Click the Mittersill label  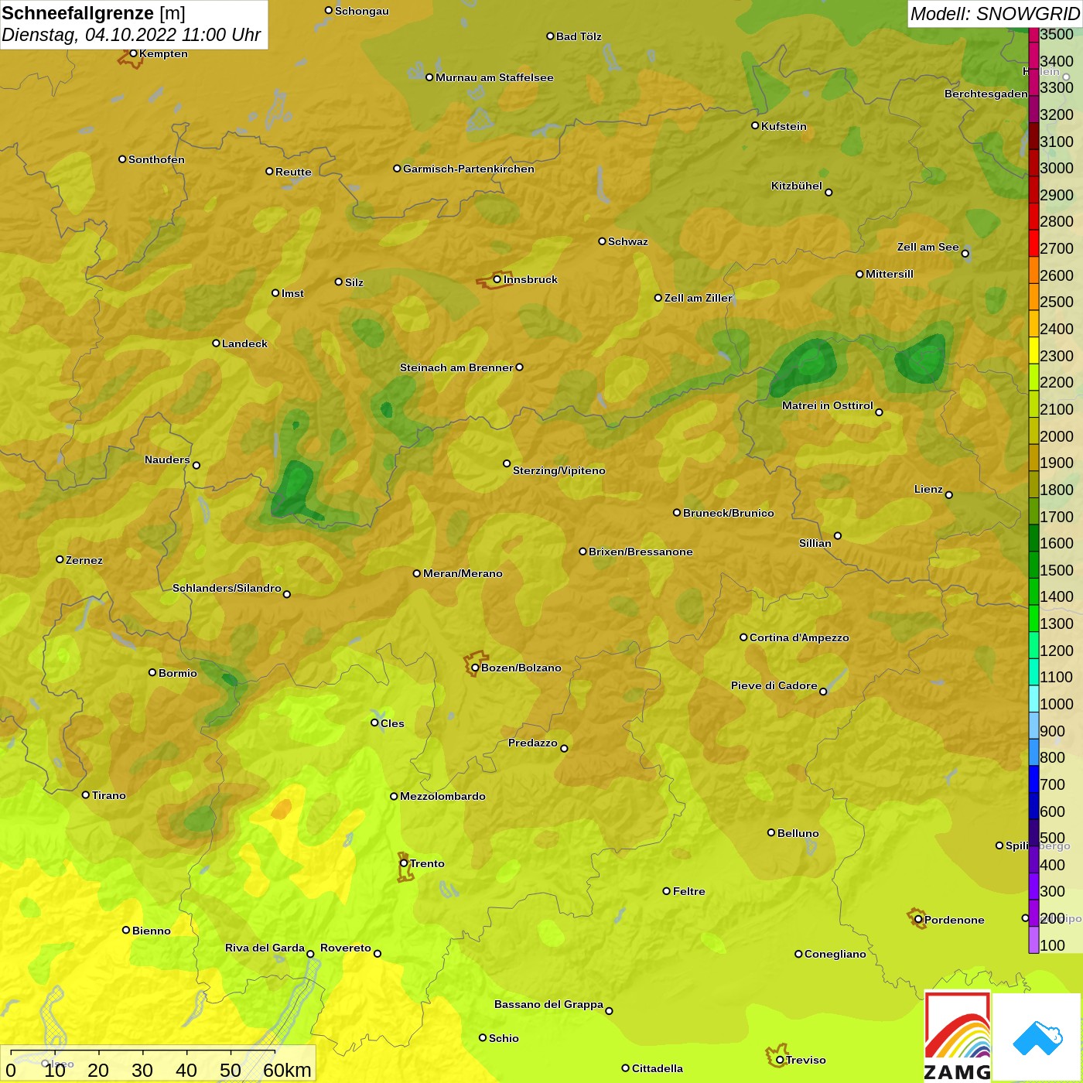890,274
